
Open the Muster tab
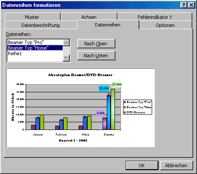click(32, 17)
